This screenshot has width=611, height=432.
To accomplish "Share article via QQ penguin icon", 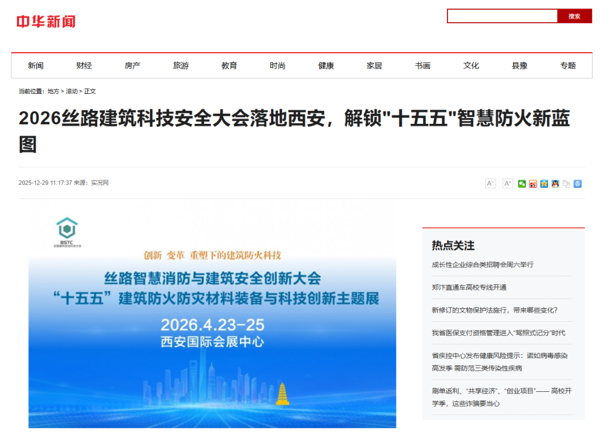I will [556, 184].
